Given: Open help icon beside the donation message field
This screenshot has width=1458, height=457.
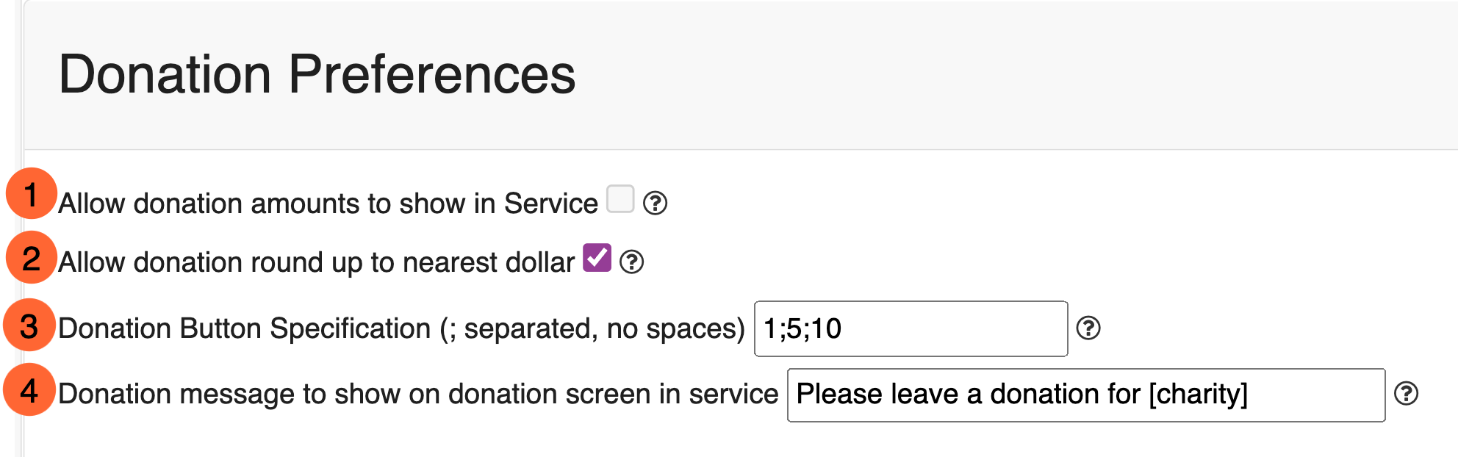Looking at the screenshot, I should click(x=1406, y=394).
